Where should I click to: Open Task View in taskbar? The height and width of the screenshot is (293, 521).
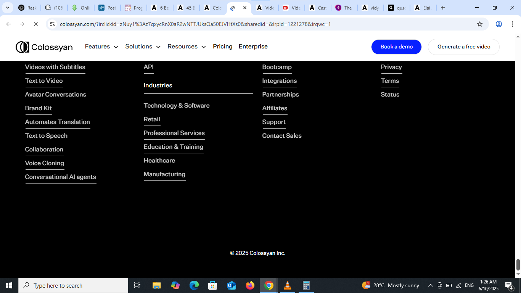pos(137,285)
